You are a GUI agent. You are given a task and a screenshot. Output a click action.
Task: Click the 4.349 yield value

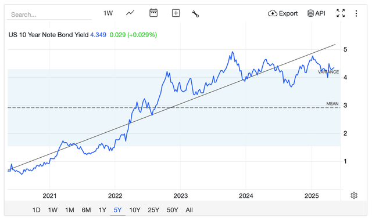pyautogui.click(x=98, y=35)
